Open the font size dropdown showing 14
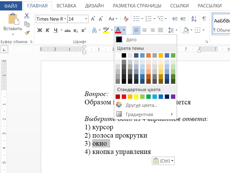 pos(86,19)
